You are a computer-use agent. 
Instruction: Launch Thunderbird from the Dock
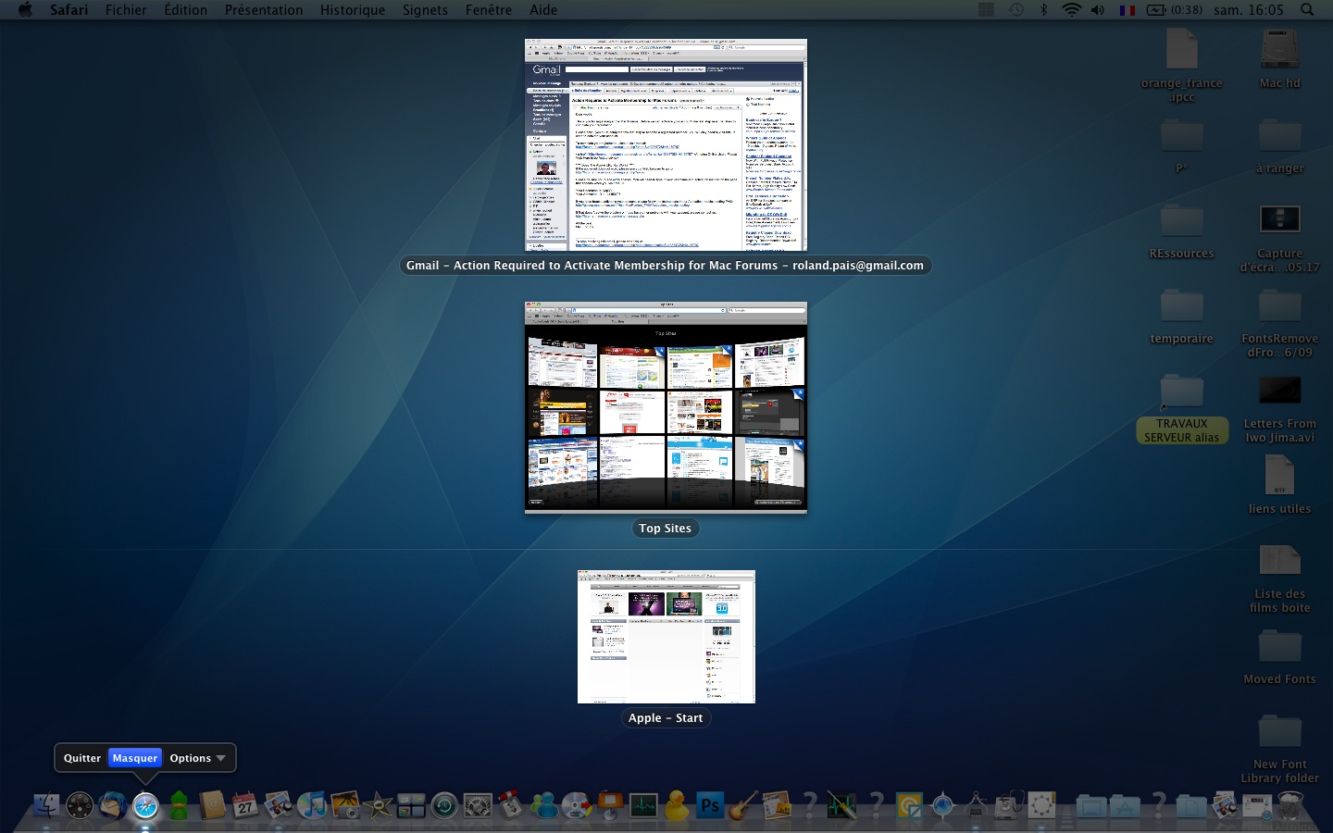113,806
